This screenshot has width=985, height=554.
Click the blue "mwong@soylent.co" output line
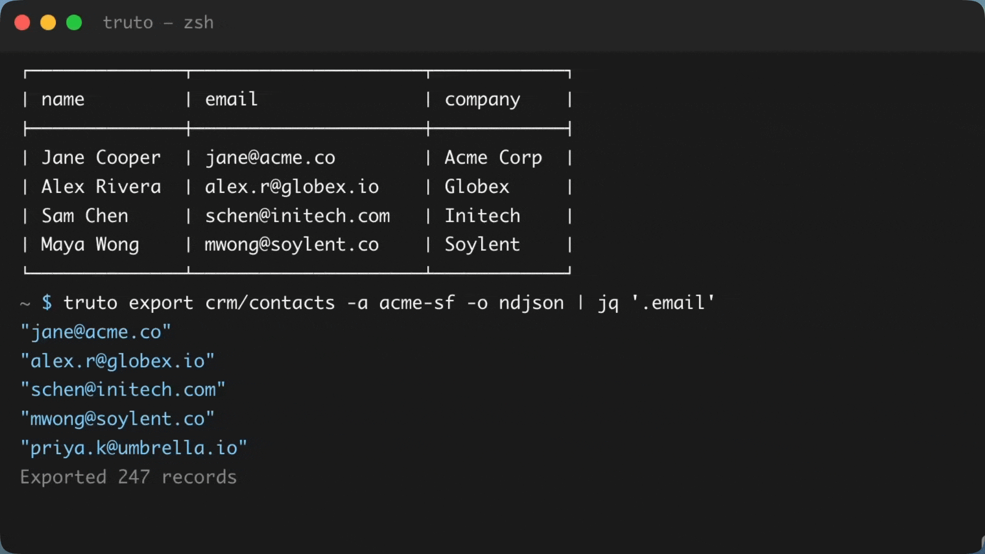tap(117, 419)
